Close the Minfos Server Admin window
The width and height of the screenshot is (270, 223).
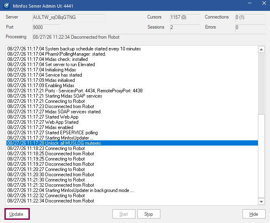(x=264, y=3)
